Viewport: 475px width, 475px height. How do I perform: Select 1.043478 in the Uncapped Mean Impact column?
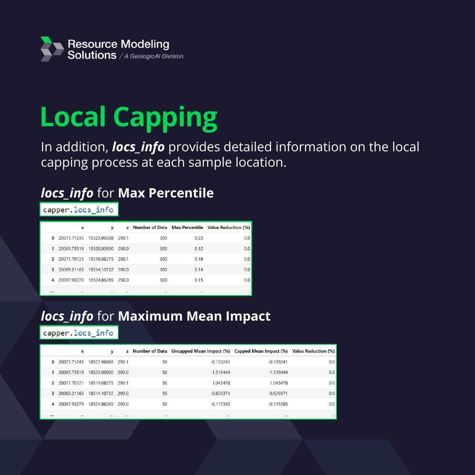pyautogui.click(x=221, y=383)
